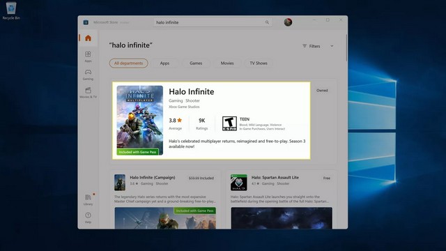Open Halo Infinite (Campaign) banner image

[x=165, y=218]
